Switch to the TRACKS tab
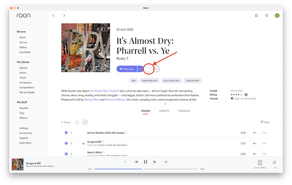 (146, 111)
